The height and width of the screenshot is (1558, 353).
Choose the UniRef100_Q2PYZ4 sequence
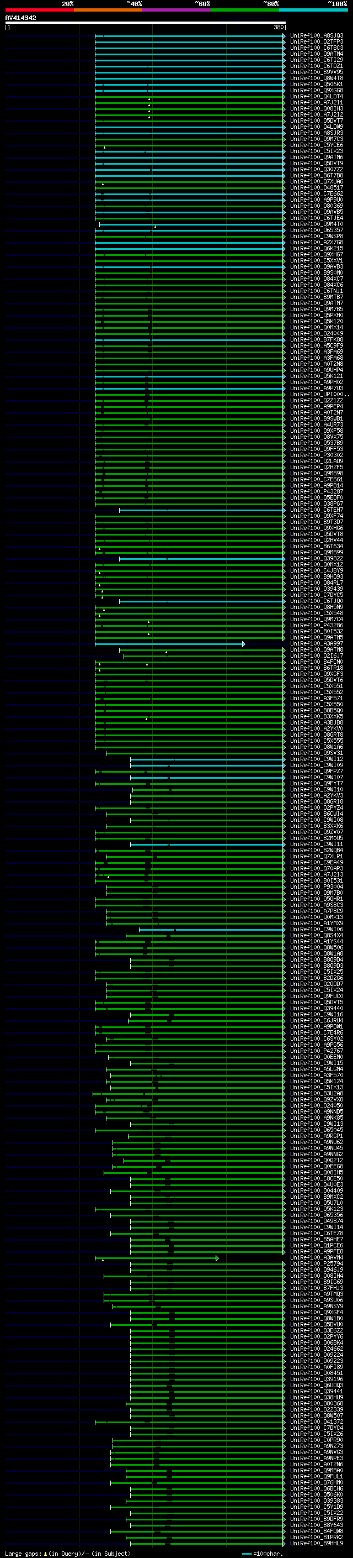pyautogui.click(x=317, y=808)
